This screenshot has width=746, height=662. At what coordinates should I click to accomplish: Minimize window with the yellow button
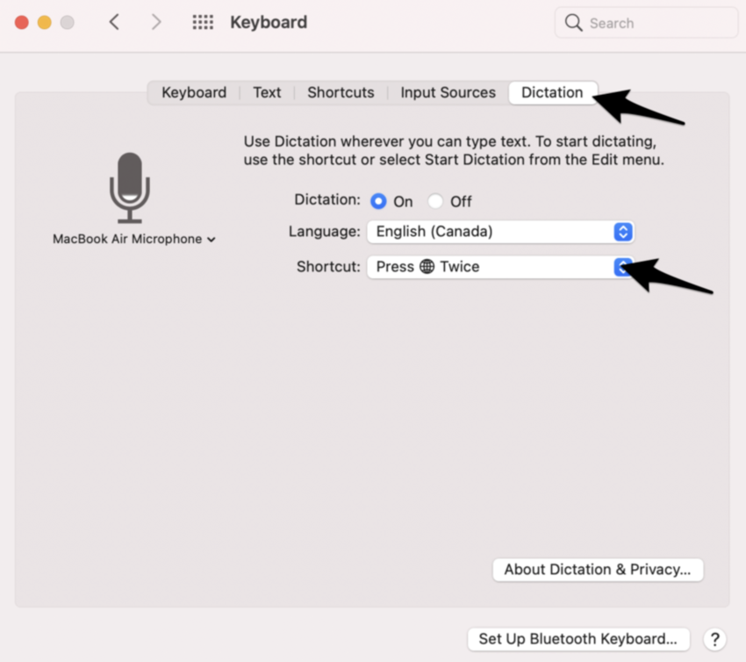45,23
